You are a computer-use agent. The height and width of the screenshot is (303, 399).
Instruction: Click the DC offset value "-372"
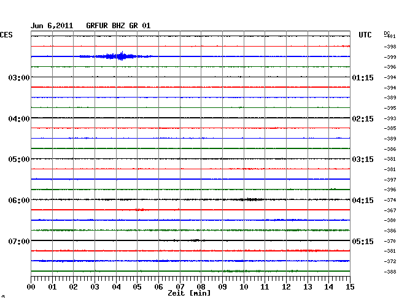click(x=390, y=261)
